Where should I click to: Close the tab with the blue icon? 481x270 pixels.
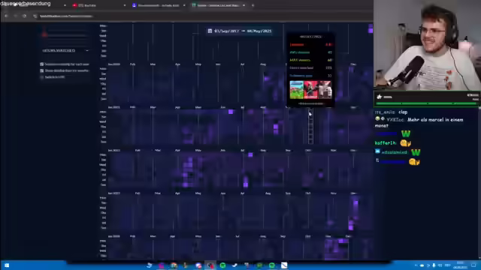[x=184, y=5]
